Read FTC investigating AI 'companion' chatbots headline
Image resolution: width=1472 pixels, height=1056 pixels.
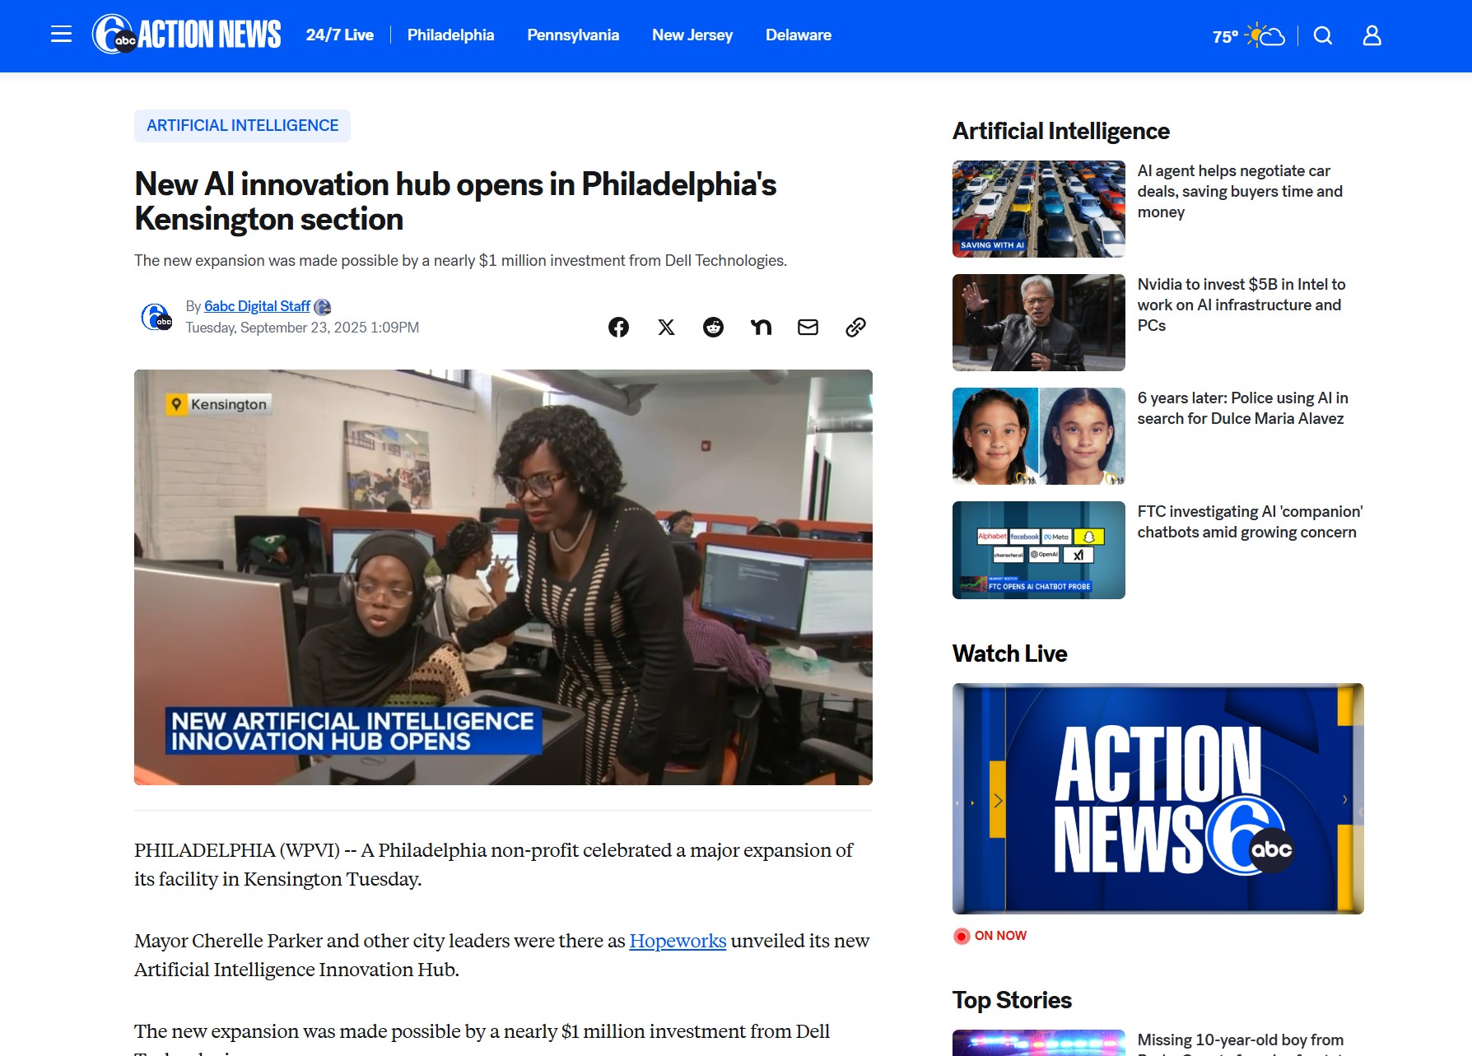tap(1250, 522)
